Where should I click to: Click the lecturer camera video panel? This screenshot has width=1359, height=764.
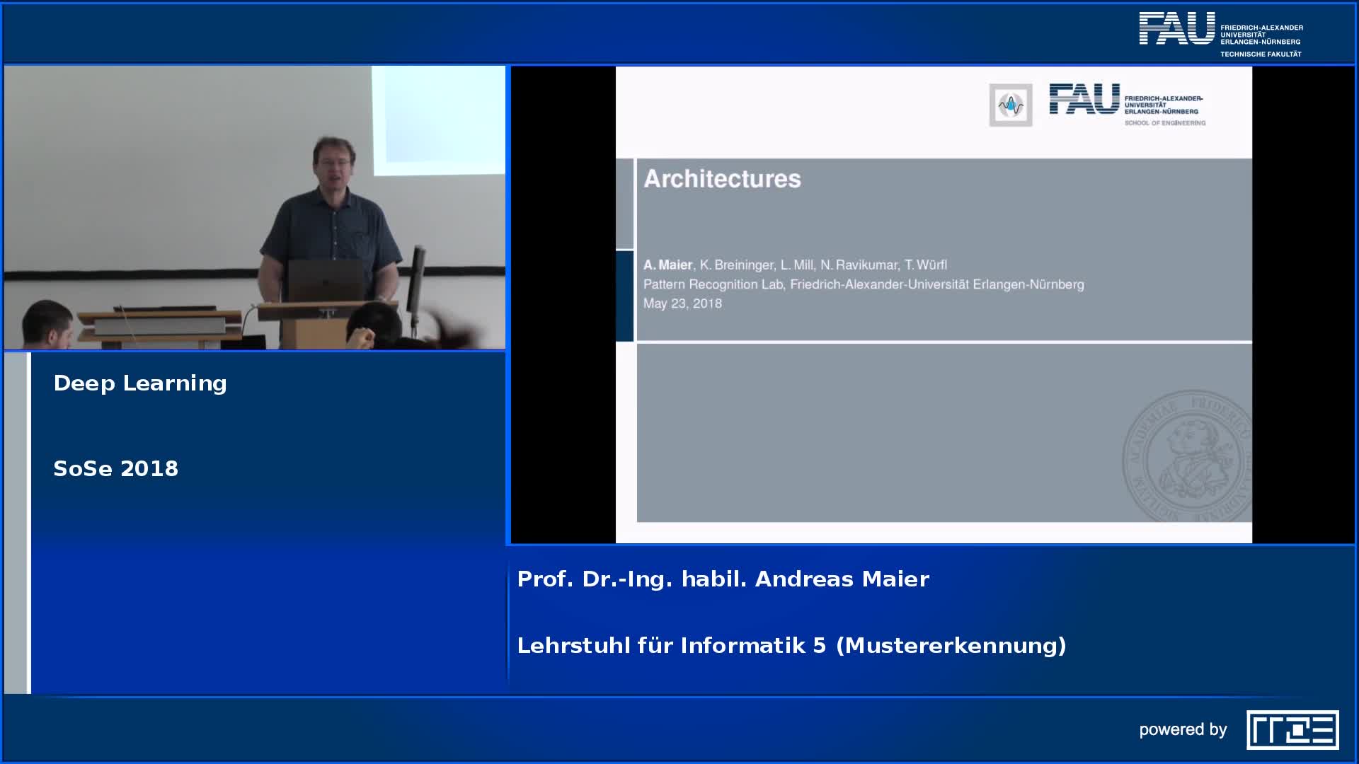[255, 208]
